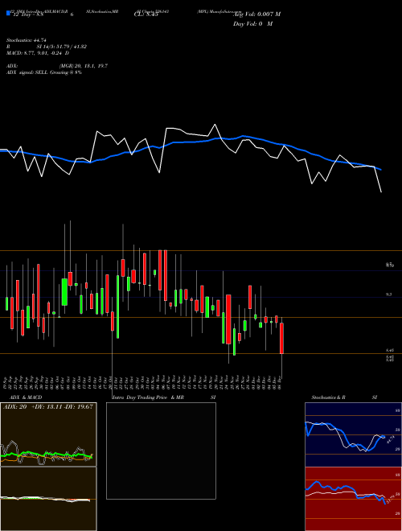Screen dimensions: 402x531
Task: Click the "ADX: 20 +DY: 13.11 -DY: 19.67" header
Action: coord(48,407)
